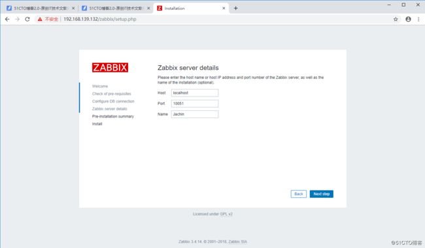The height and width of the screenshot is (248, 425).
Task: Click the Host field label
Action: [x=161, y=93]
